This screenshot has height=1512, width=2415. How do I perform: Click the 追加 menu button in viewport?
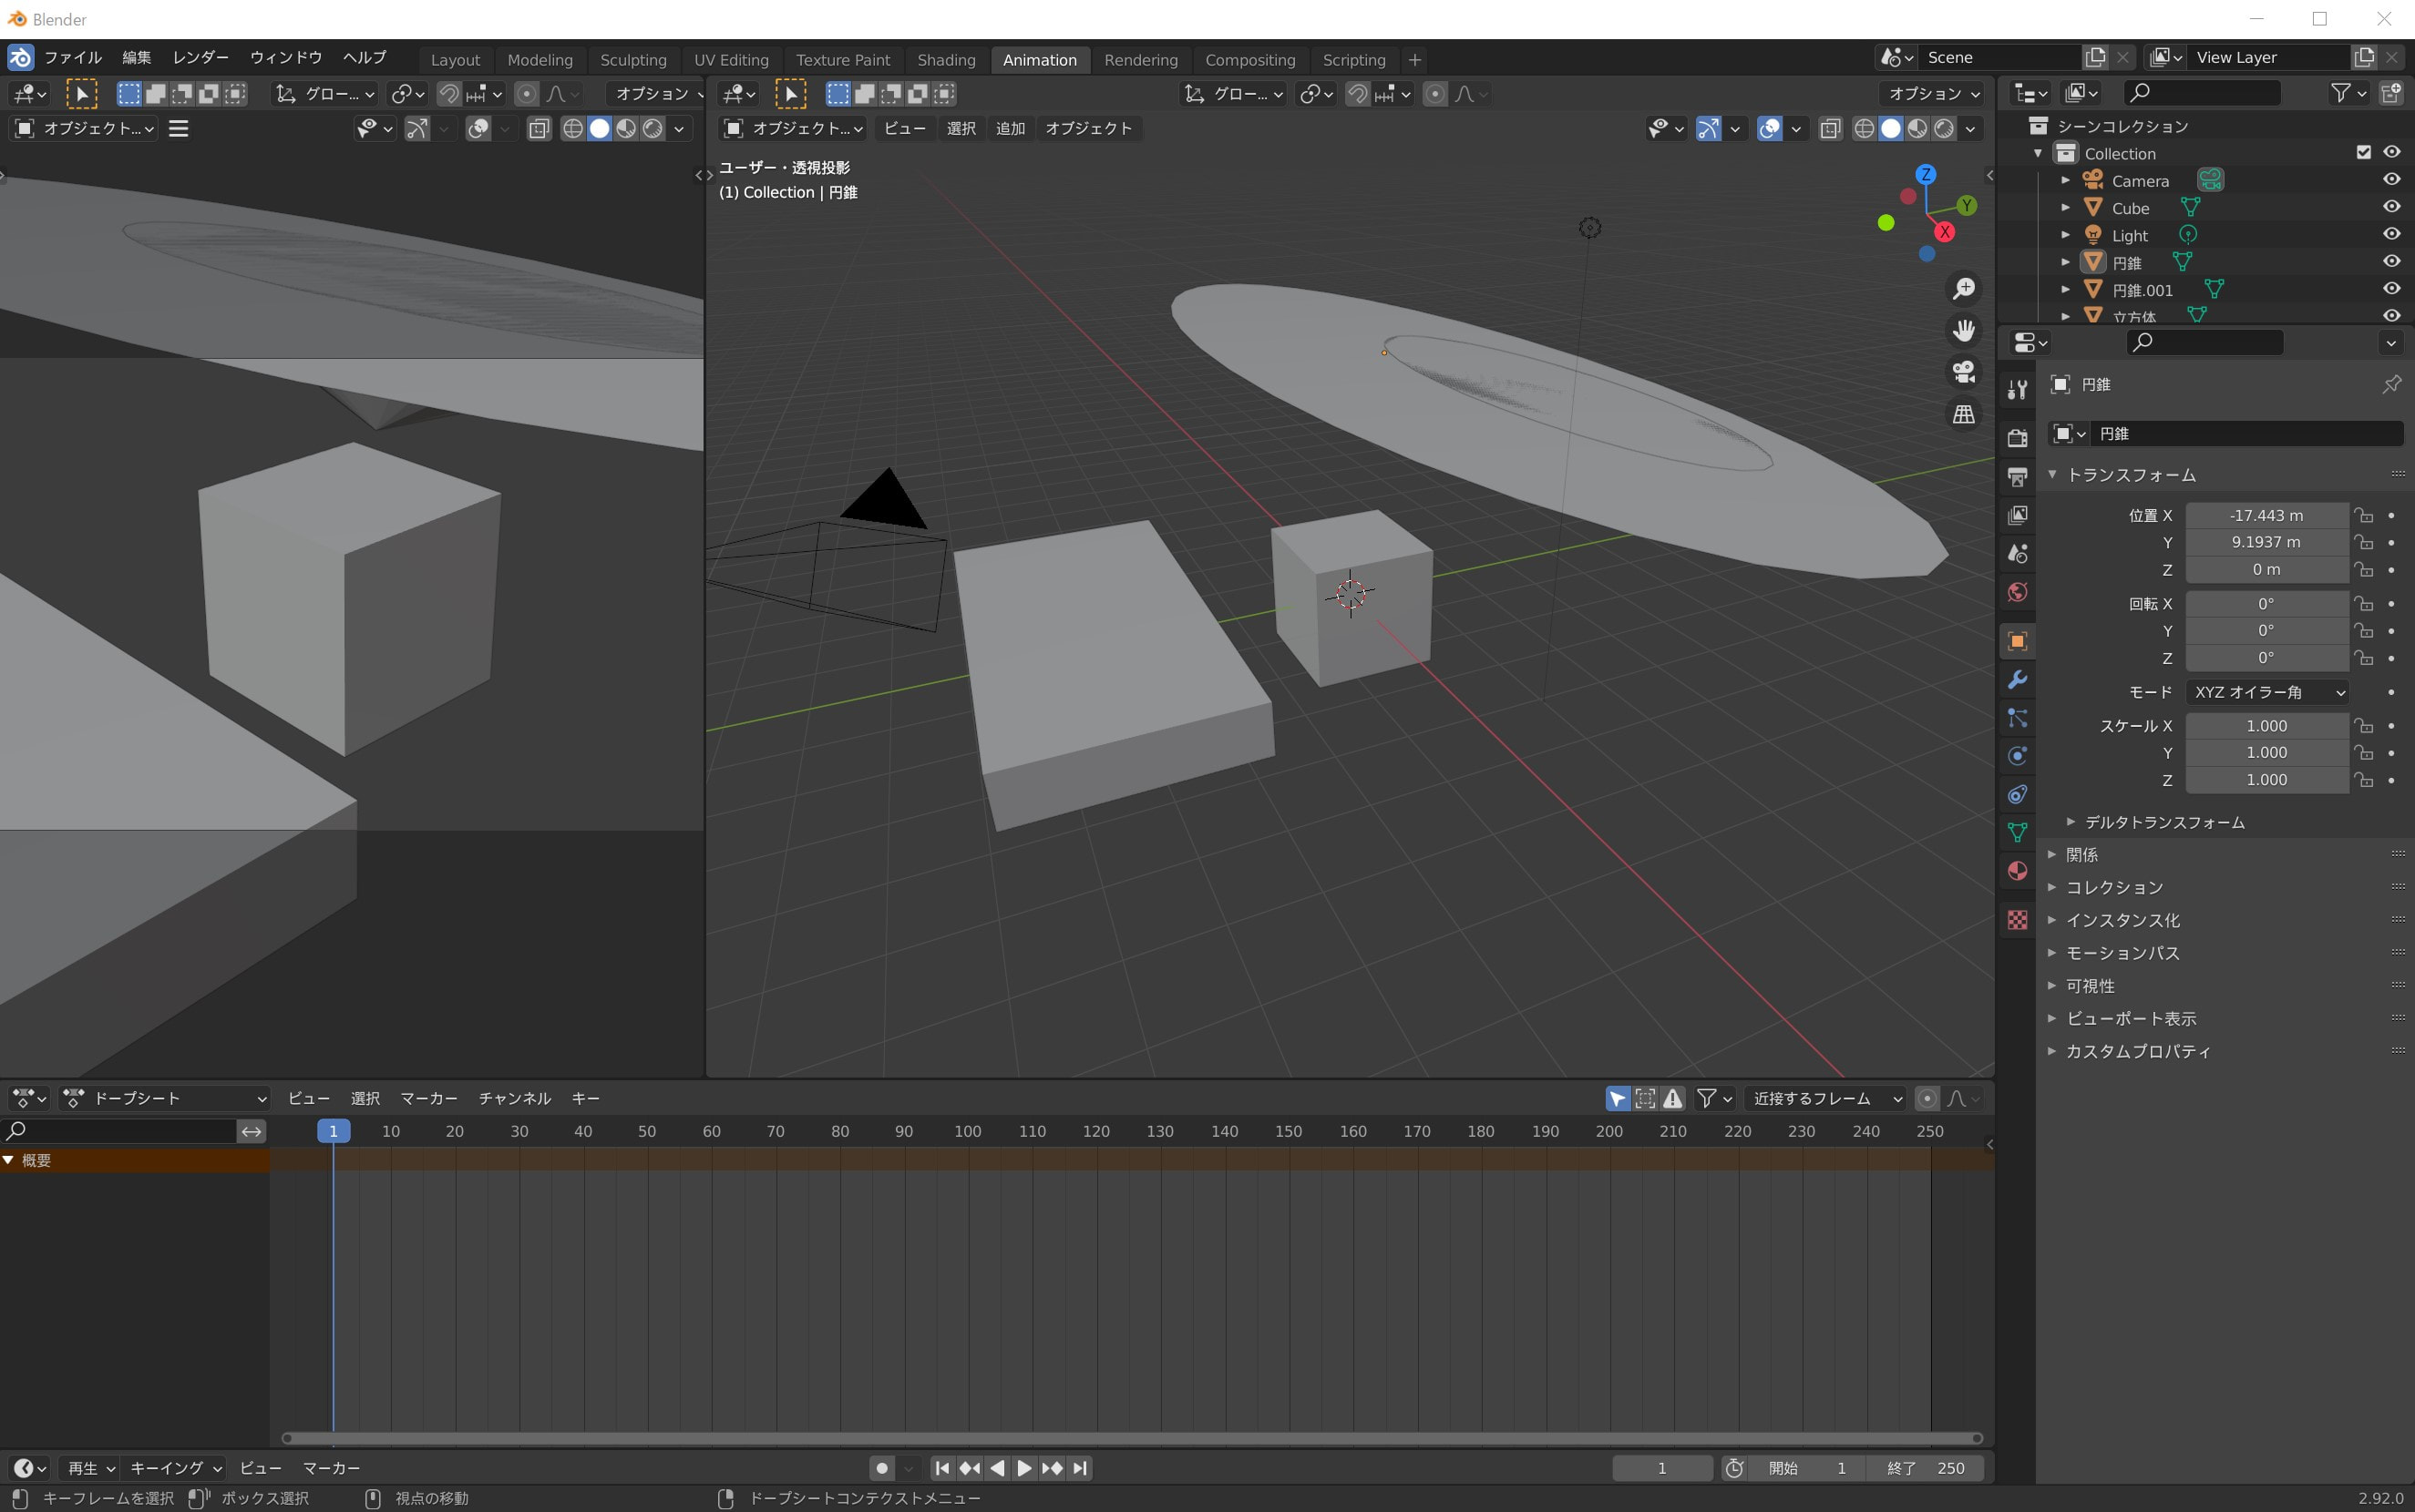click(x=1010, y=128)
